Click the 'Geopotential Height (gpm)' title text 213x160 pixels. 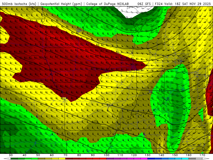(x=61, y=4)
